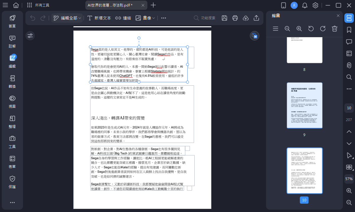Viewport: 355px width, 212px height.
Task: Upload document to cloud
Action: coord(246,18)
